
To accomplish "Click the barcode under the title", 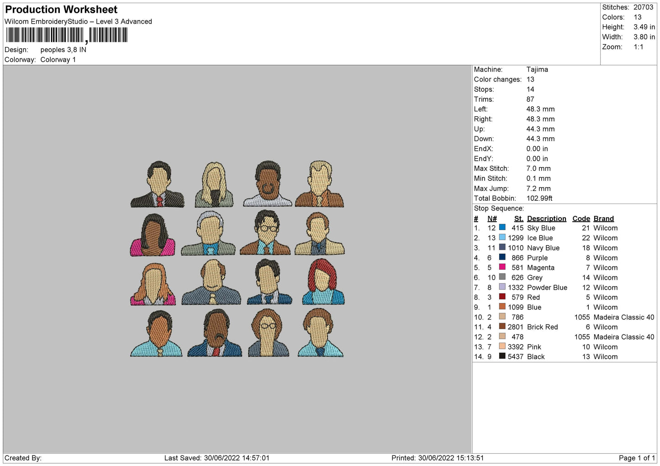I will click(x=67, y=35).
